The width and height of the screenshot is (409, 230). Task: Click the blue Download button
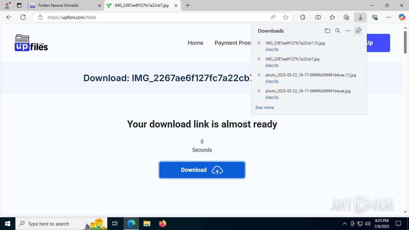[x=202, y=170]
